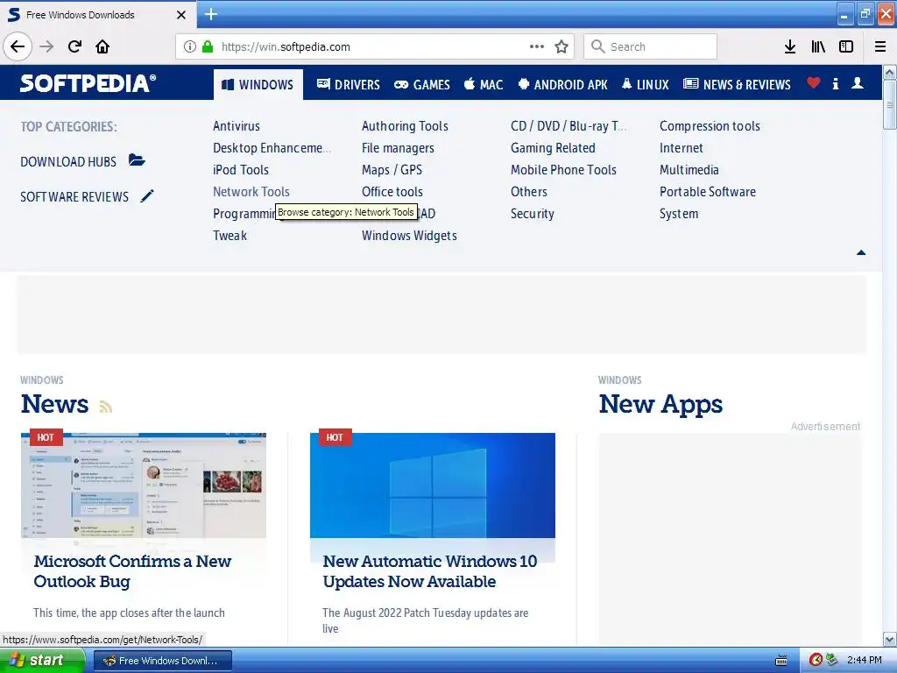Collapse the categories panel with up arrow
This screenshot has width=897, height=673.
tap(861, 252)
